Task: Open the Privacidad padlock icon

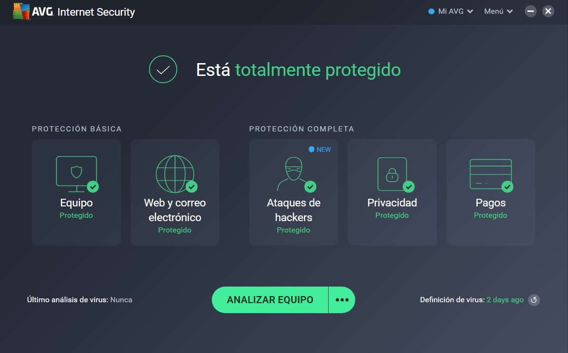Action: (392, 174)
